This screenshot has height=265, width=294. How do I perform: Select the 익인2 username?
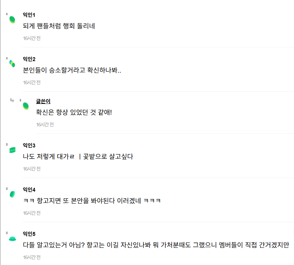click(x=29, y=59)
